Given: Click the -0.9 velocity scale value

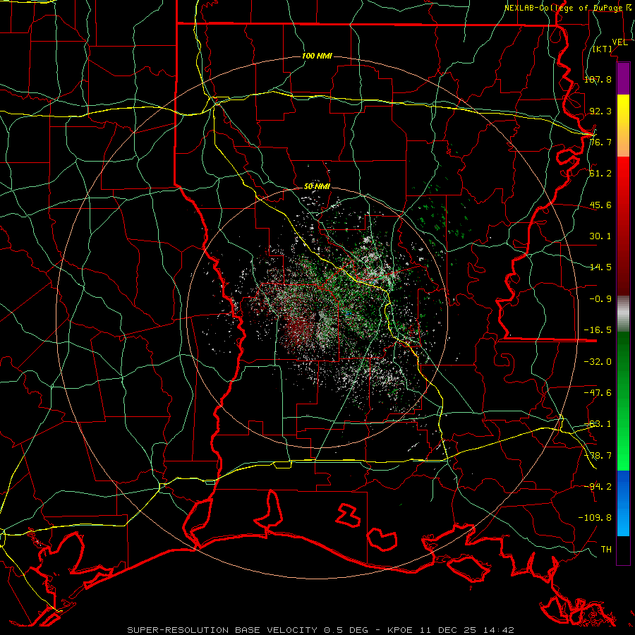Looking at the screenshot, I should [x=600, y=299].
